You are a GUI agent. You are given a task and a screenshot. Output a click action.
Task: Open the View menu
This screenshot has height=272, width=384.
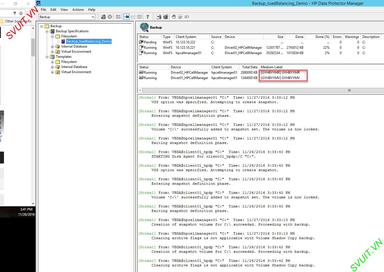(64, 9)
